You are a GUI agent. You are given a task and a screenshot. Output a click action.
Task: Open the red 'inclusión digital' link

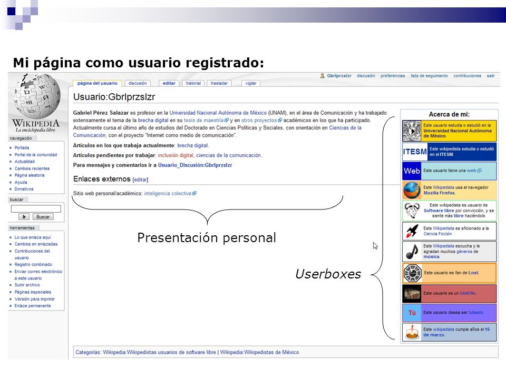[176, 155]
